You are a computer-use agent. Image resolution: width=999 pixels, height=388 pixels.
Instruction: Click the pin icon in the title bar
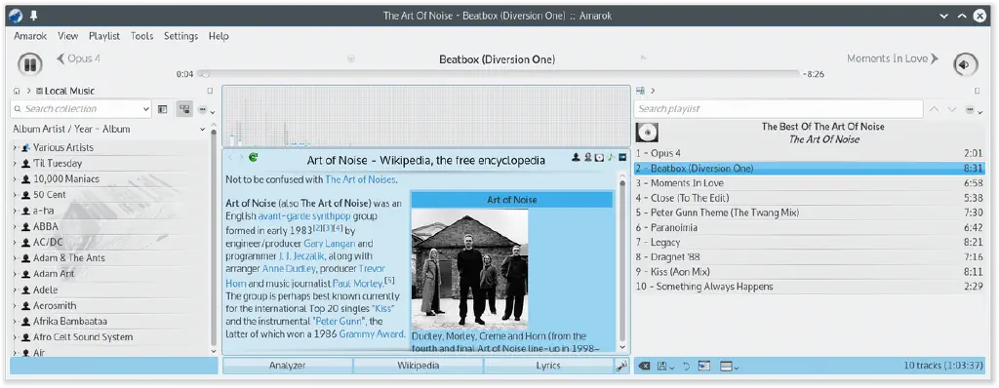(x=34, y=16)
